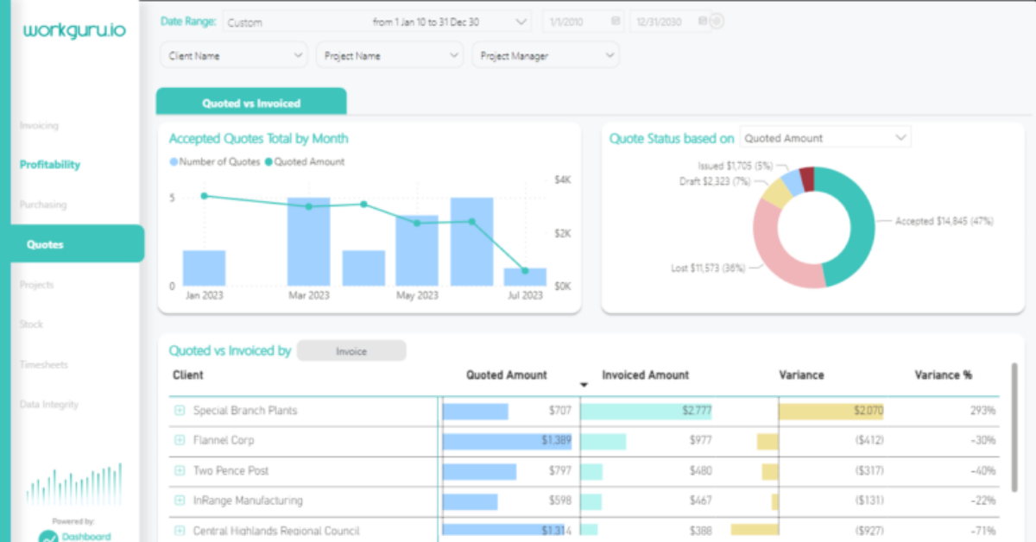Open the end date calendar picker icon

pos(703,21)
